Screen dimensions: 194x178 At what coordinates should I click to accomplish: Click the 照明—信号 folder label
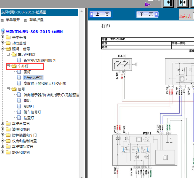pyautogui.click(x=21, y=49)
